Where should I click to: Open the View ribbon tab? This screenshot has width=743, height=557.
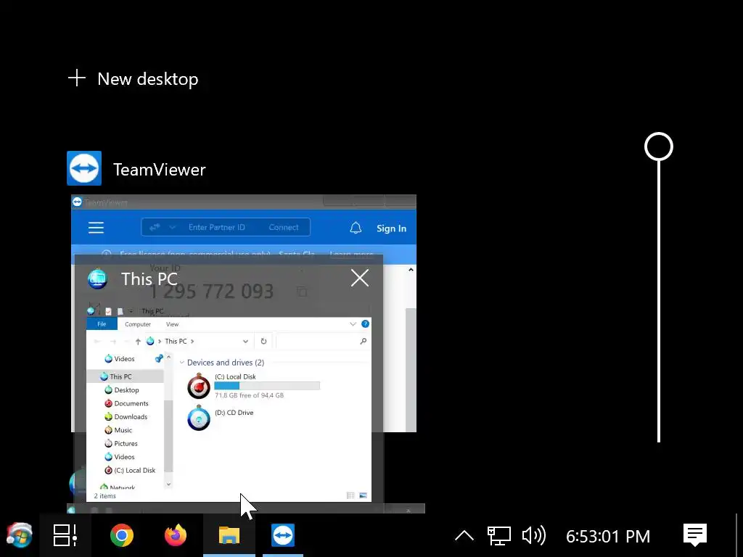click(x=172, y=324)
